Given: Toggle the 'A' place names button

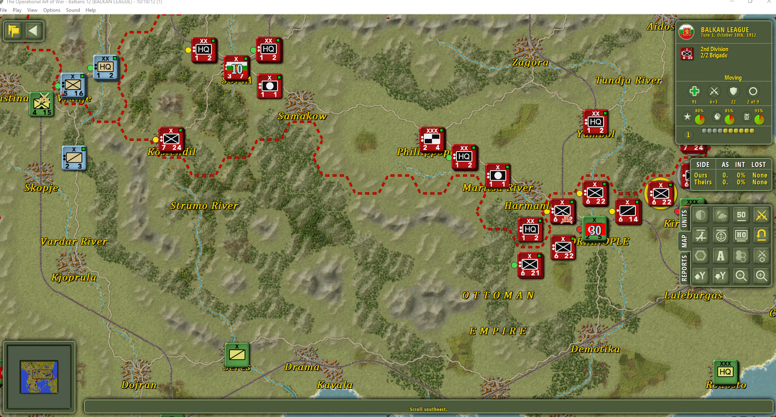Looking at the screenshot, I should click(721, 256).
